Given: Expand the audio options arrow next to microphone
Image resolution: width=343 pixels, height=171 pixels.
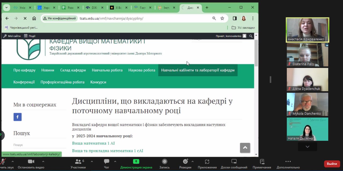Looking at the screenshot, I should [x=12, y=161].
